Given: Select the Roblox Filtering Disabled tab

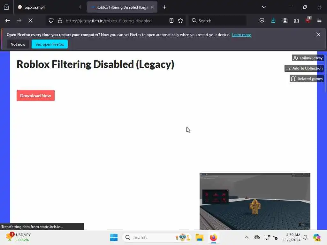Looking at the screenshot, I should coord(122,7).
